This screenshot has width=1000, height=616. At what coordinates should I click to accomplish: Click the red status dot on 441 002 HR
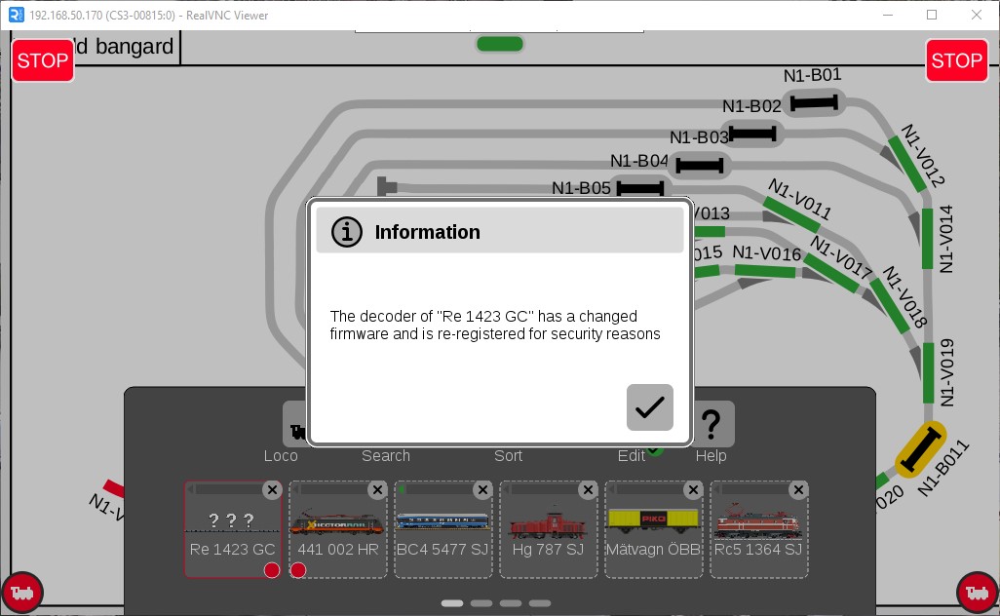coord(298,570)
